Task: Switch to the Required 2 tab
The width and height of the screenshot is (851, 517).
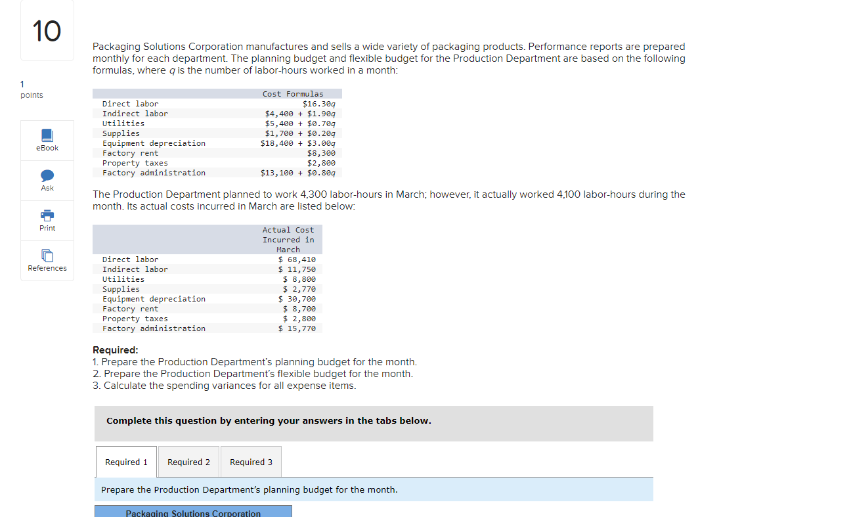Action: (189, 462)
